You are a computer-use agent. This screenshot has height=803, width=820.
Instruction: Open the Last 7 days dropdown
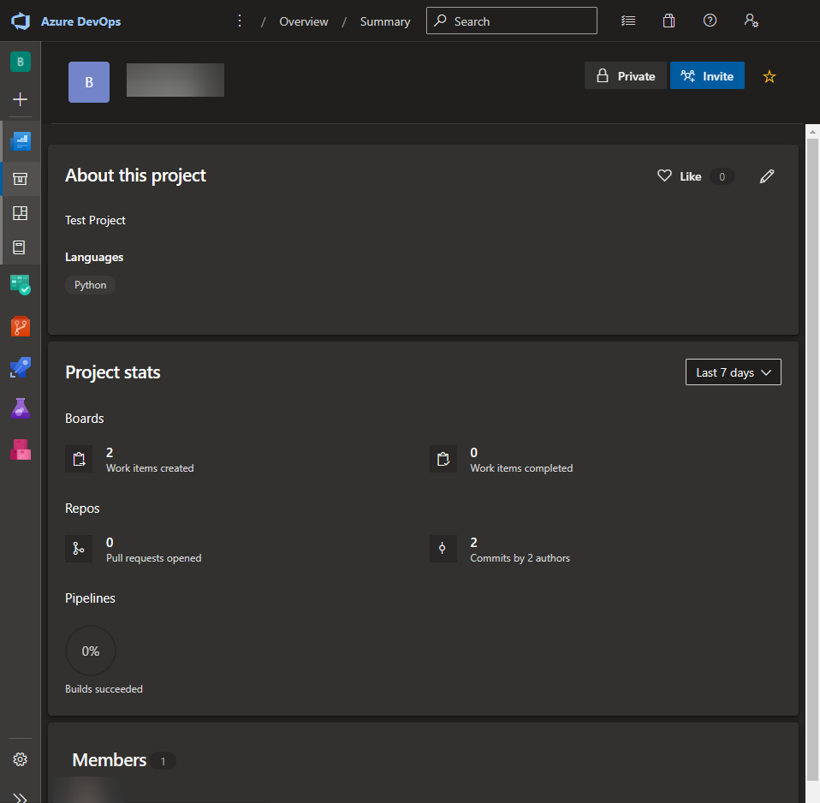(734, 372)
